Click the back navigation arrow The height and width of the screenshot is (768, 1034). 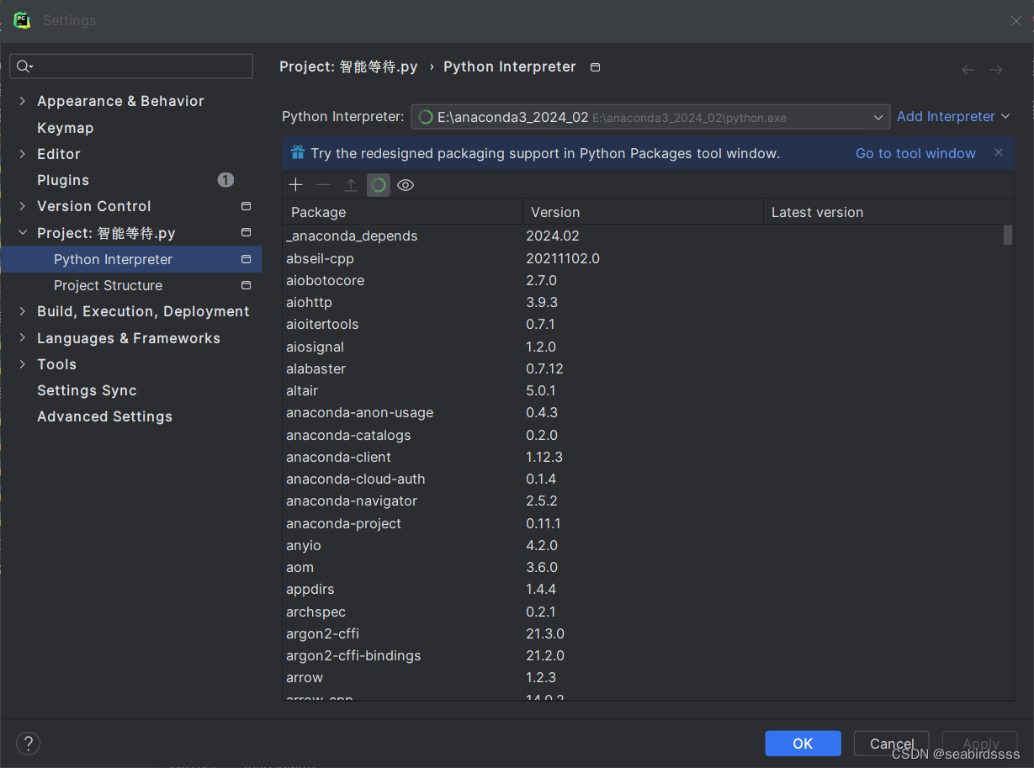pyautogui.click(x=968, y=70)
